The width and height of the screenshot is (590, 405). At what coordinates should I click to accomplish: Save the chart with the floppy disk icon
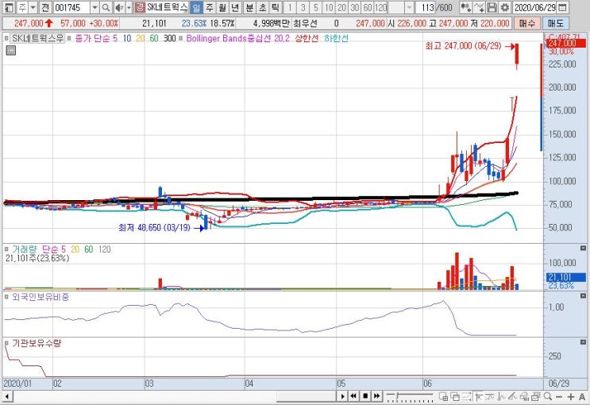(492, 7)
